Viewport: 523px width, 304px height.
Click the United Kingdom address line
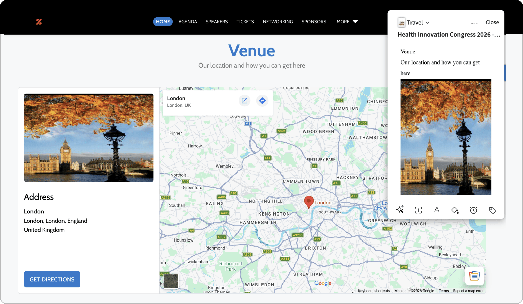pyautogui.click(x=44, y=230)
